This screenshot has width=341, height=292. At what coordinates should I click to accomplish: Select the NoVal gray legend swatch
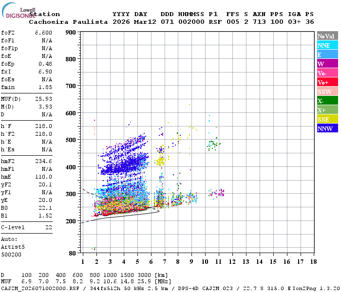click(x=327, y=36)
